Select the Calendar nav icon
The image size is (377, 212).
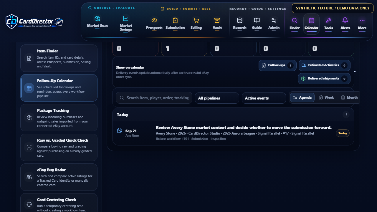coord(311,24)
